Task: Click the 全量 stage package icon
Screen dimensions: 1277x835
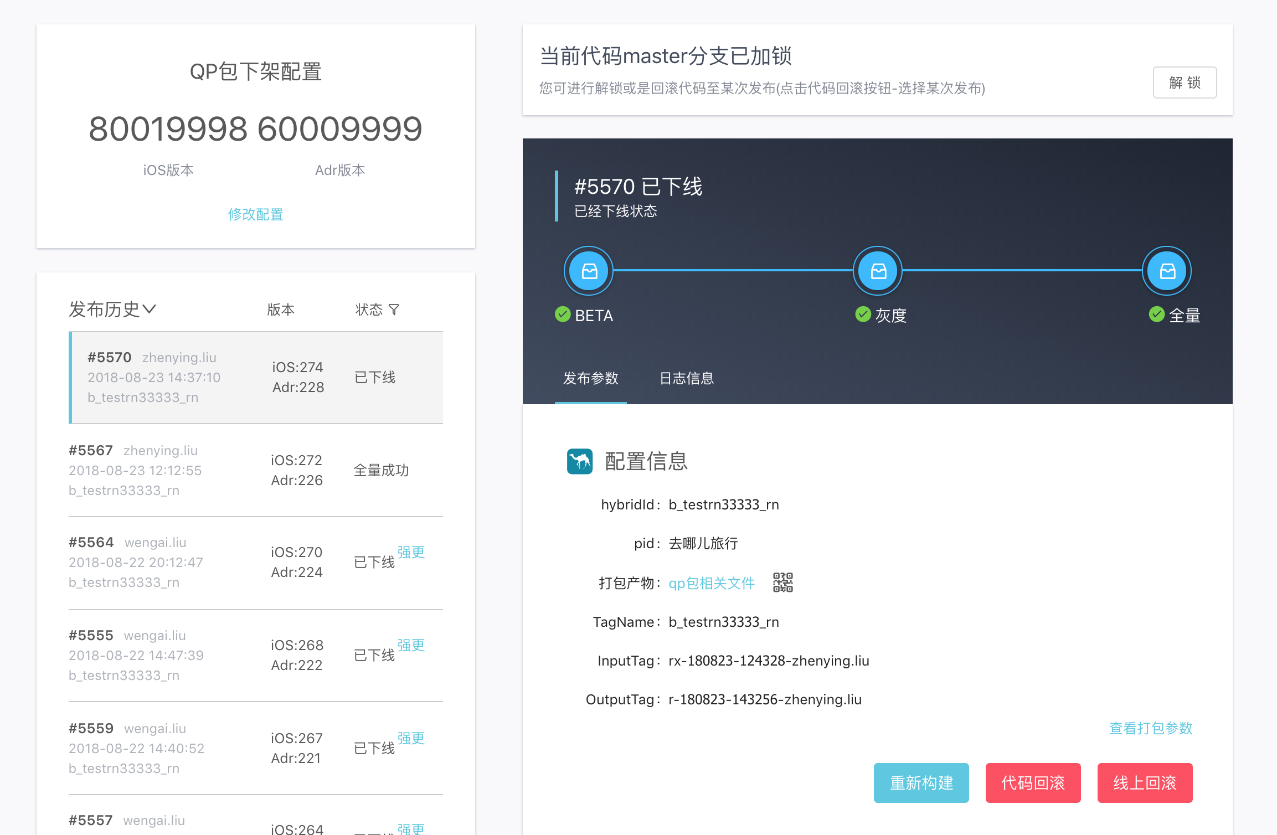Action: point(1167,271)
